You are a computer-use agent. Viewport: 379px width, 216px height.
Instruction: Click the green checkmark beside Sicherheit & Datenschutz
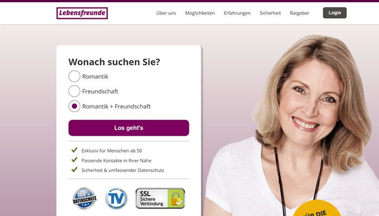(x=75, y=170)
